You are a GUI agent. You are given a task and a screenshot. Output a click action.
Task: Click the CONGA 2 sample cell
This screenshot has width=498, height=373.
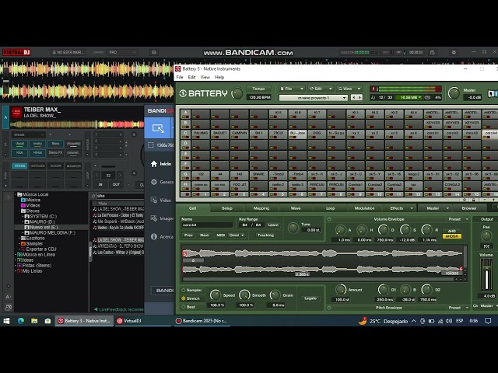pos(452,186)
